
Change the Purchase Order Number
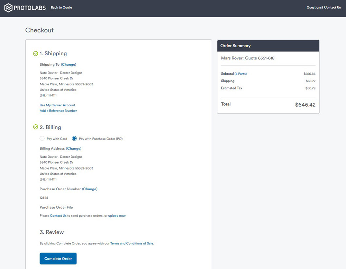click(x=90, y=189)
